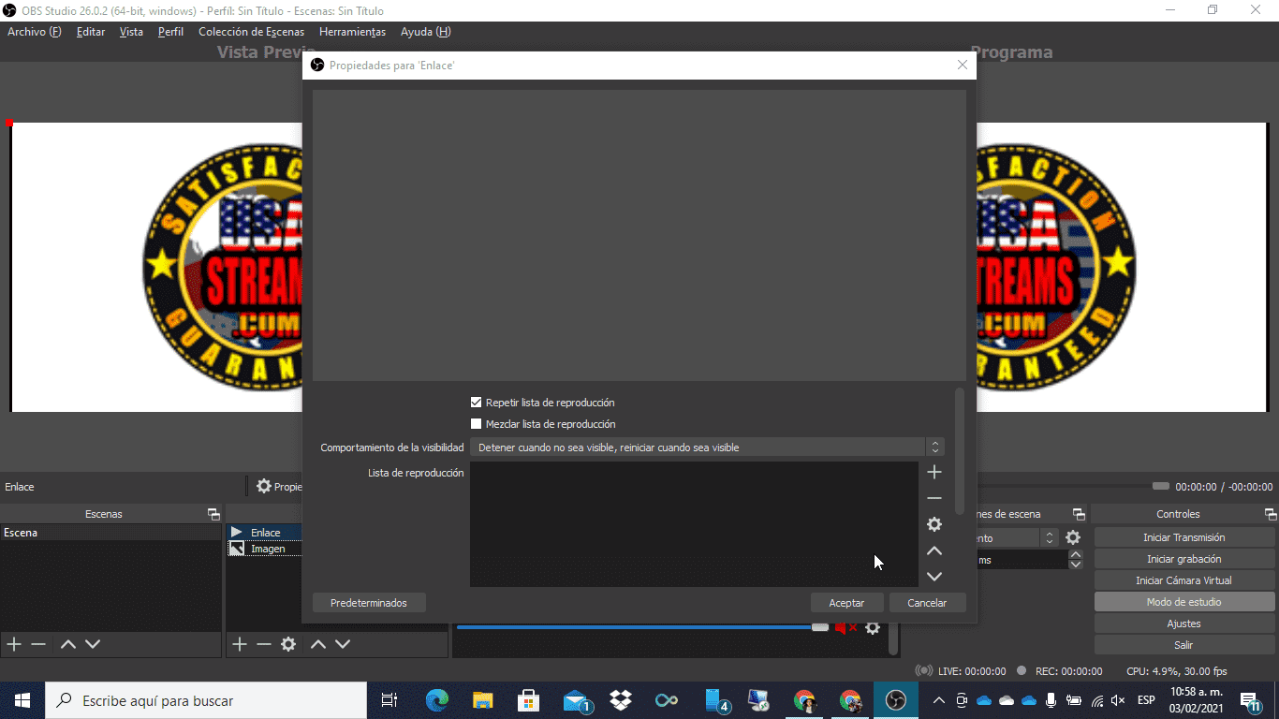Open Comportamiento de la visibilidad dropdown
1279x719 pixels.
(x=707, y=448)
